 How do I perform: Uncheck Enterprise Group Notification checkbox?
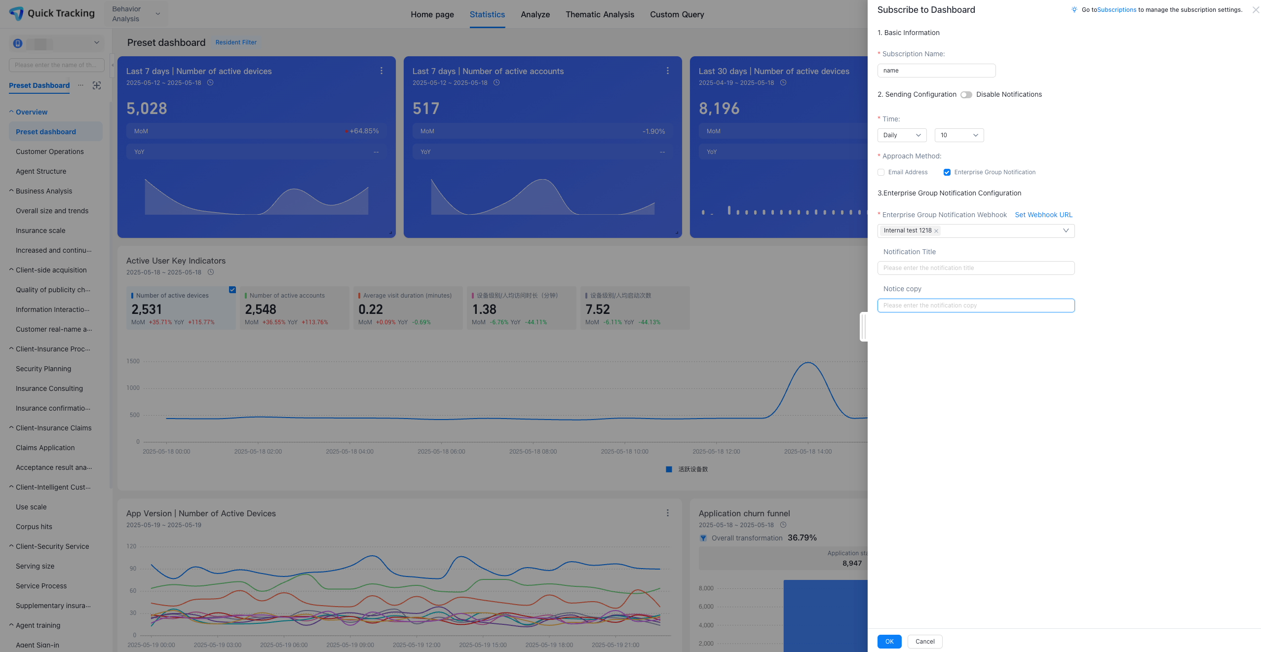[947, 172]
